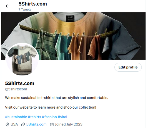Click the location pin icon
Viewport: 148px width, 128px height.
click(7, 124)
